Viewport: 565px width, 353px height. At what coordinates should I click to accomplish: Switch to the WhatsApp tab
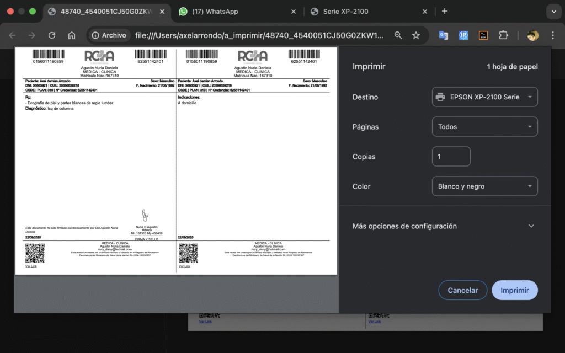(237, 12)
